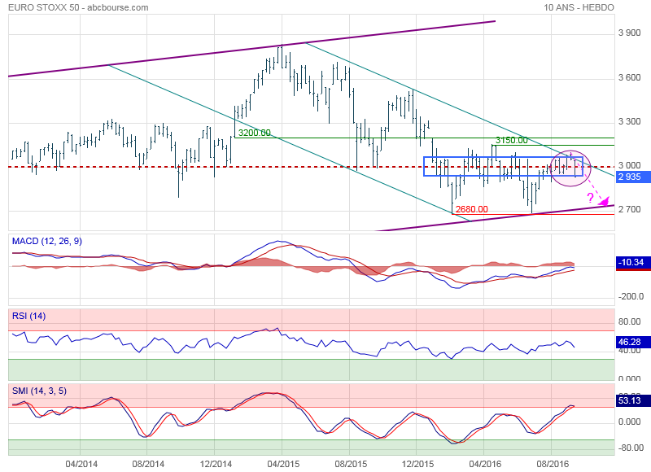This screenshot has width=651, height=472.
Task: Click the '-10.34' MACD value tag
Action: click(x=633, y=262)
